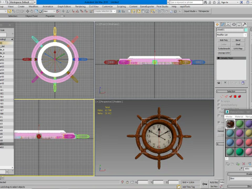Open Modes menu in Material Editor
Viewport: 252px width, 189px height.
click(229, 117)
